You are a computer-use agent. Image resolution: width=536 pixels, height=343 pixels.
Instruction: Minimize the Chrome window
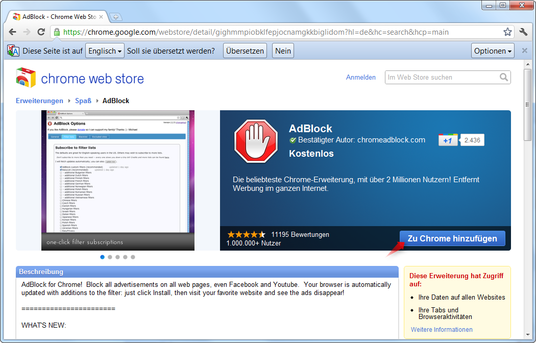(489, 5)
